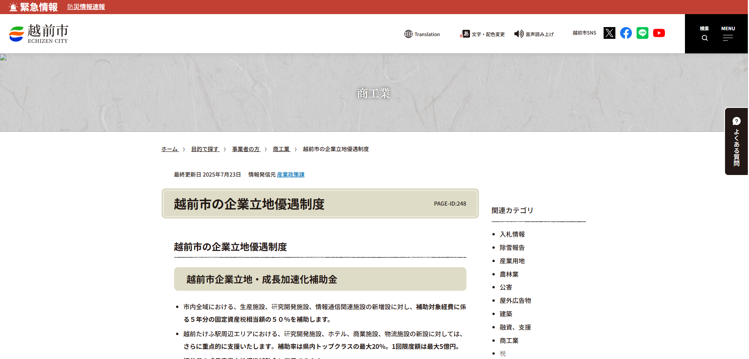Open 商工業 in related categories sidebar

pos(509,341)
